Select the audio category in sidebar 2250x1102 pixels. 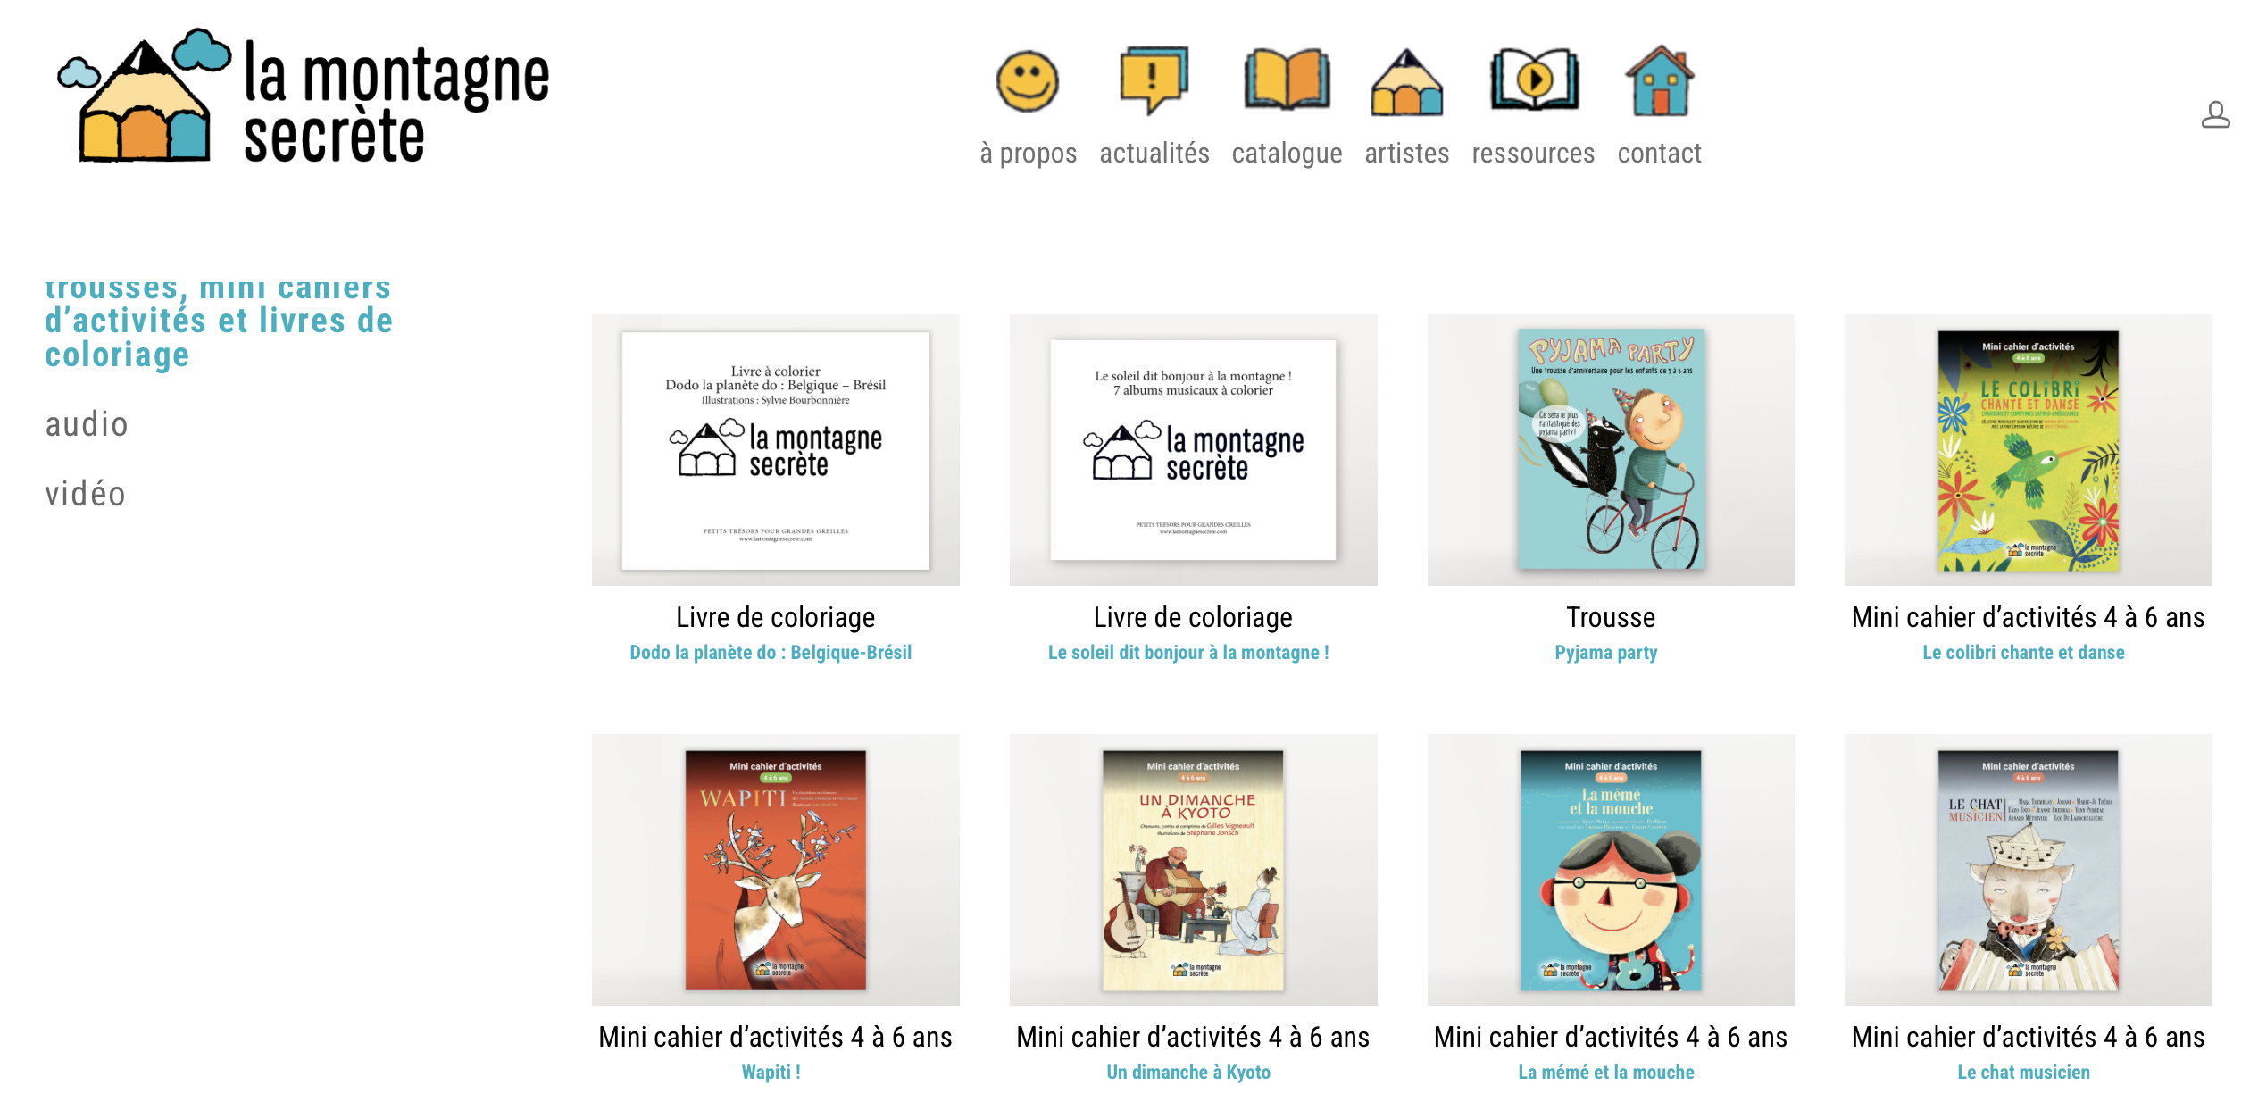pos(87,424)
